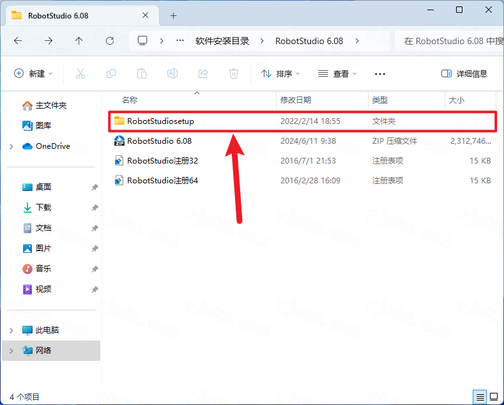Toggle the 详细信息 details pane

click(x=464, y=73)
